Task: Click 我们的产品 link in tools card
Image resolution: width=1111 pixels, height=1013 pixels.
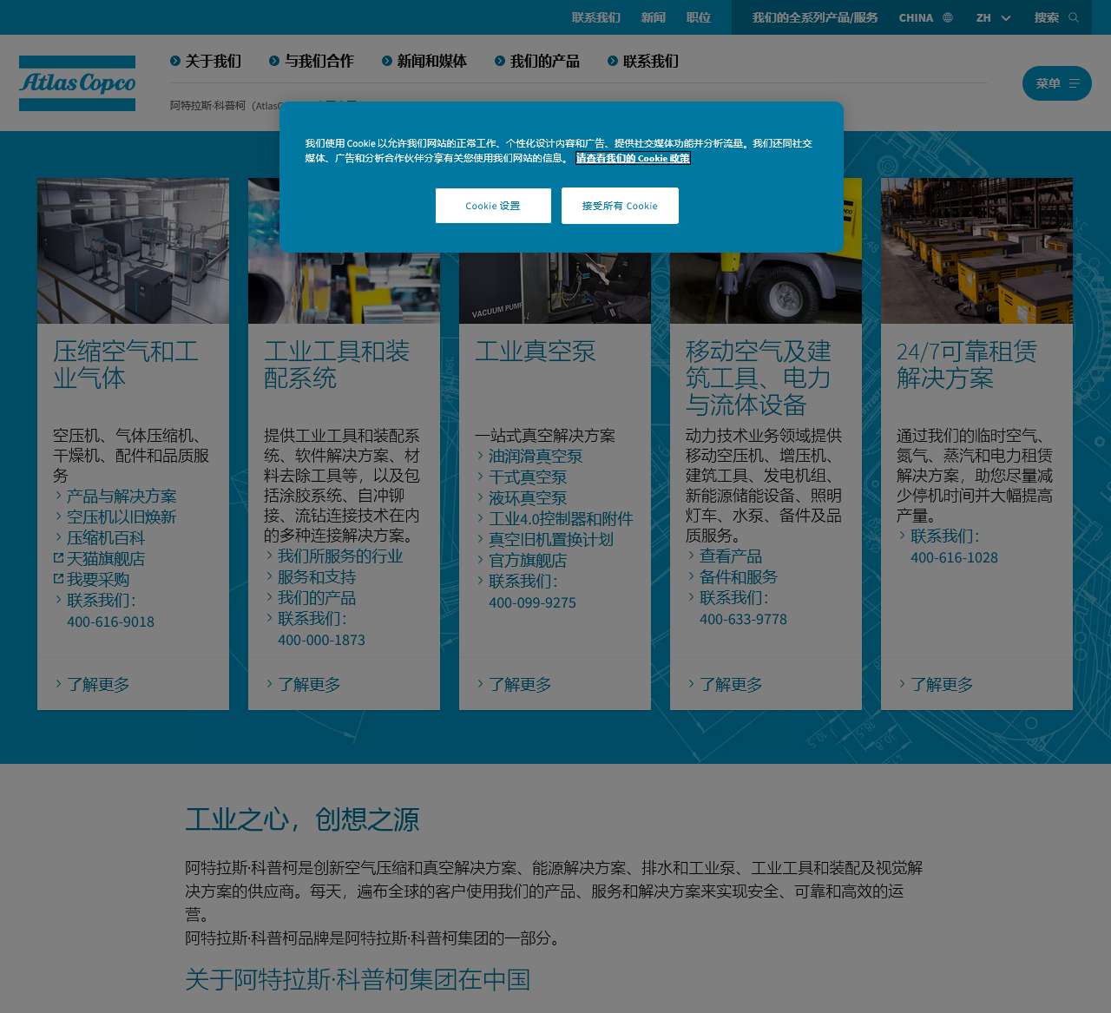Action: point(317,598)
